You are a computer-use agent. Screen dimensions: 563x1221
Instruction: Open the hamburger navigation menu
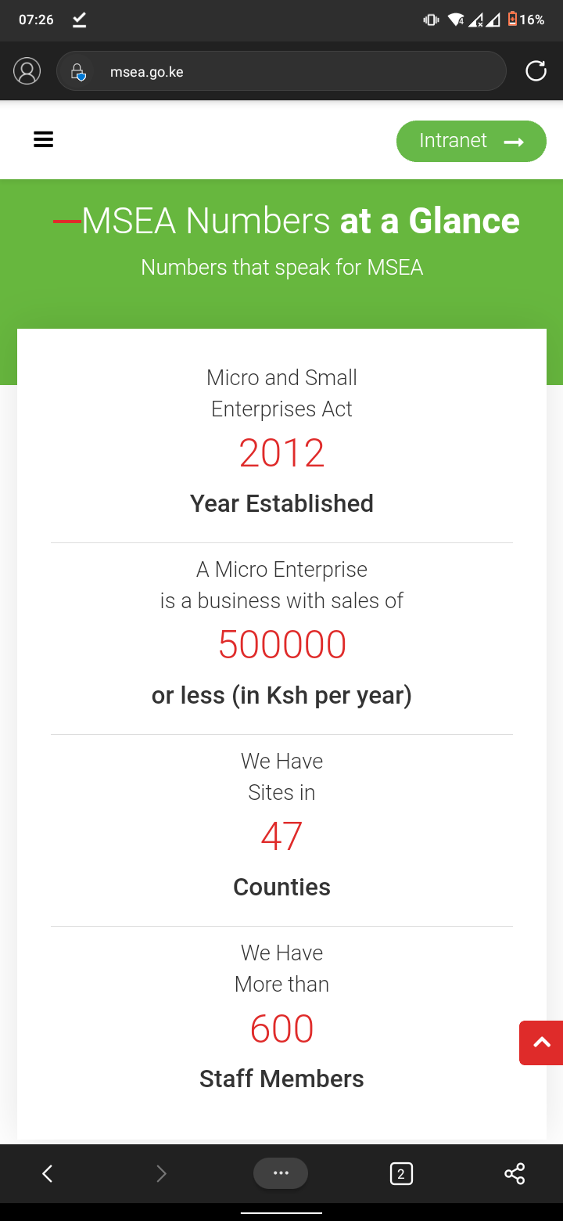click(43, 140)
